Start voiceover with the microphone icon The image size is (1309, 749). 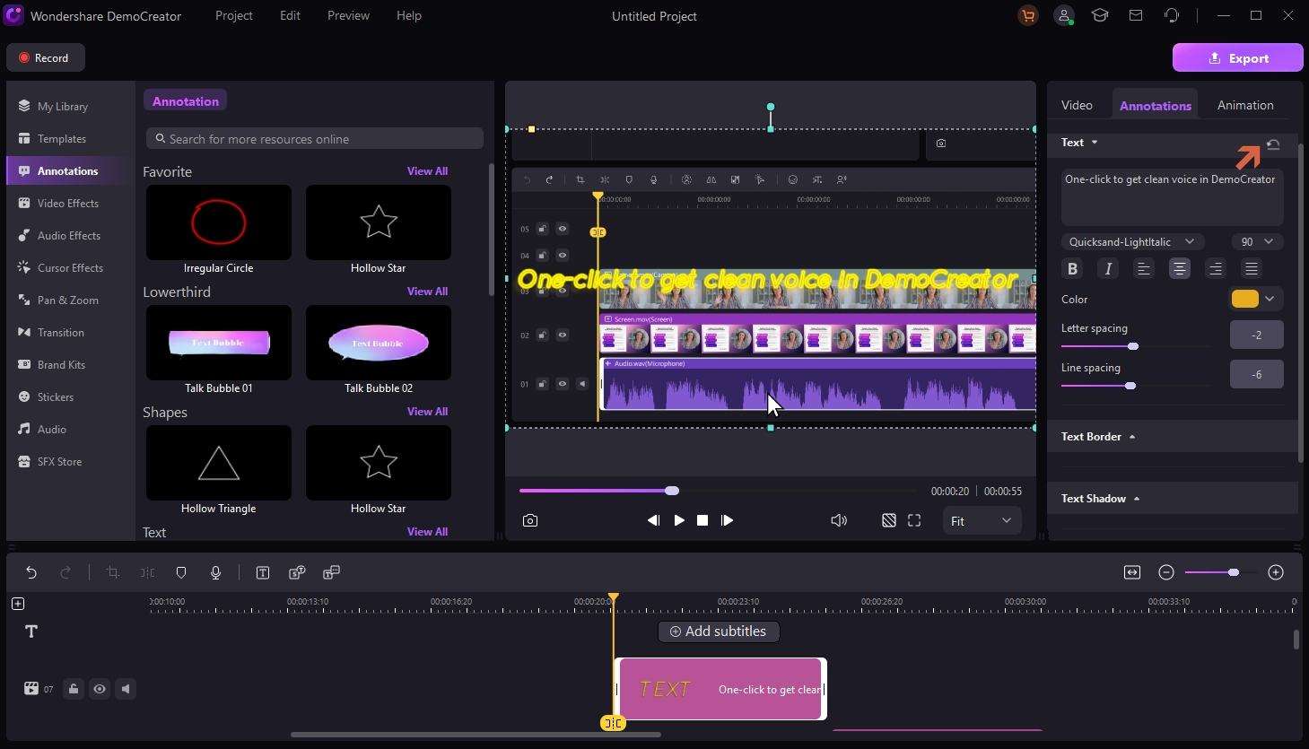point(215,572)
